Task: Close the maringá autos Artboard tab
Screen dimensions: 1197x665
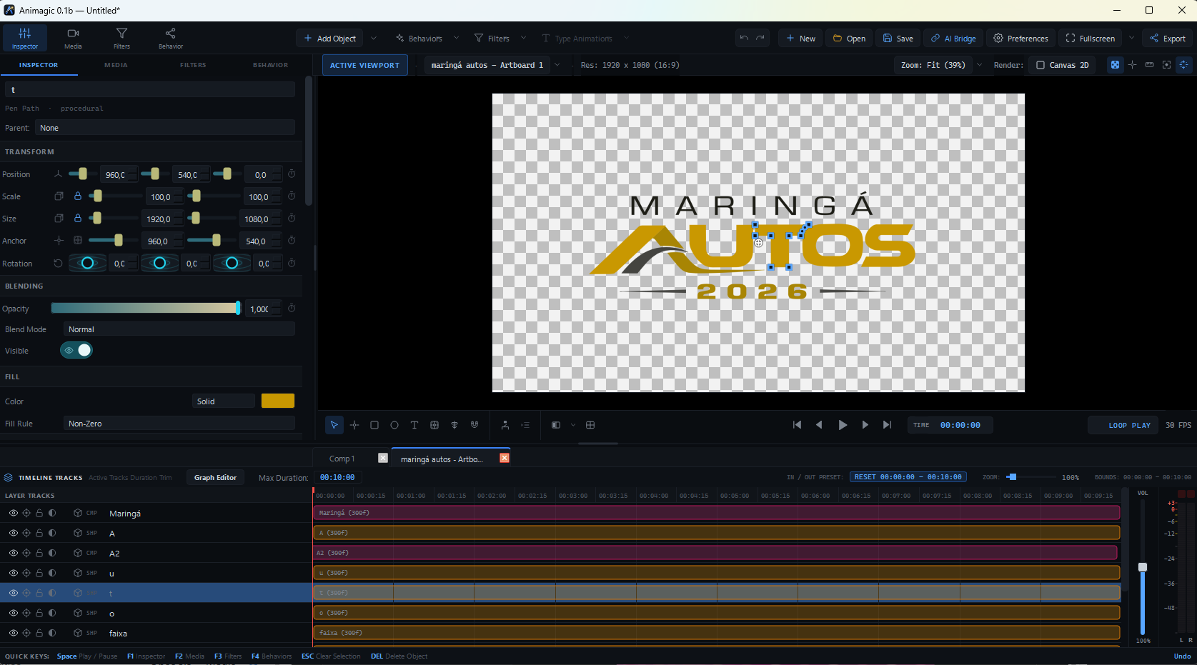Action: pyautogui.click(x=505, y=458)
